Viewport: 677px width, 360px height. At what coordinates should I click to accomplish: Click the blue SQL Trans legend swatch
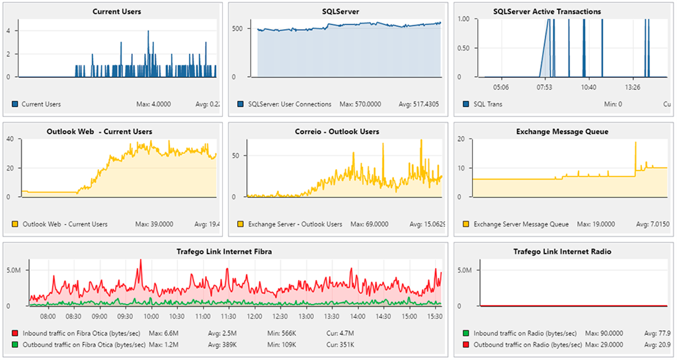466,104
